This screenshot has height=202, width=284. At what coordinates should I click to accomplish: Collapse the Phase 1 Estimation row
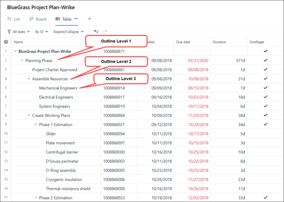coord(35,124)
